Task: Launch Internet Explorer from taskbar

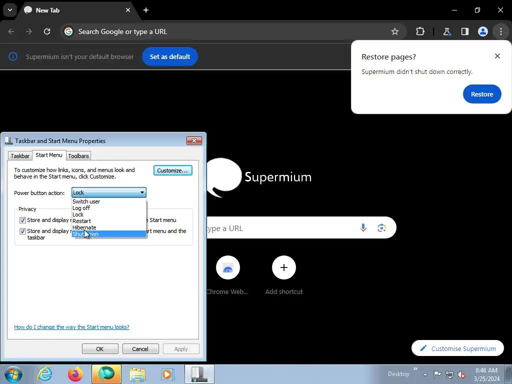Action: [44, 374]
